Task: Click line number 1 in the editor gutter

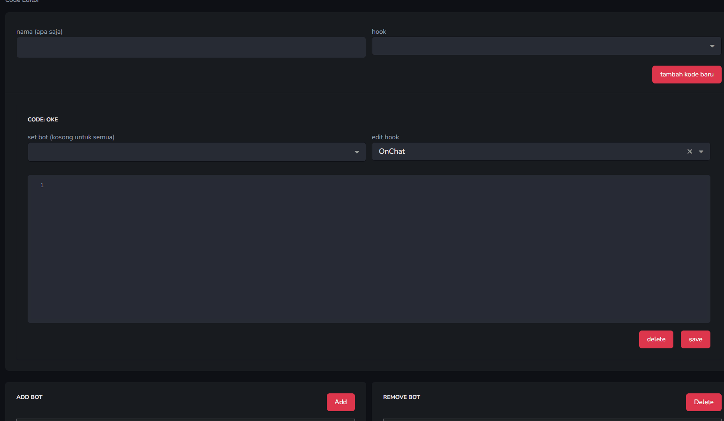Action: pyautogui.click(x=42, y=185)
